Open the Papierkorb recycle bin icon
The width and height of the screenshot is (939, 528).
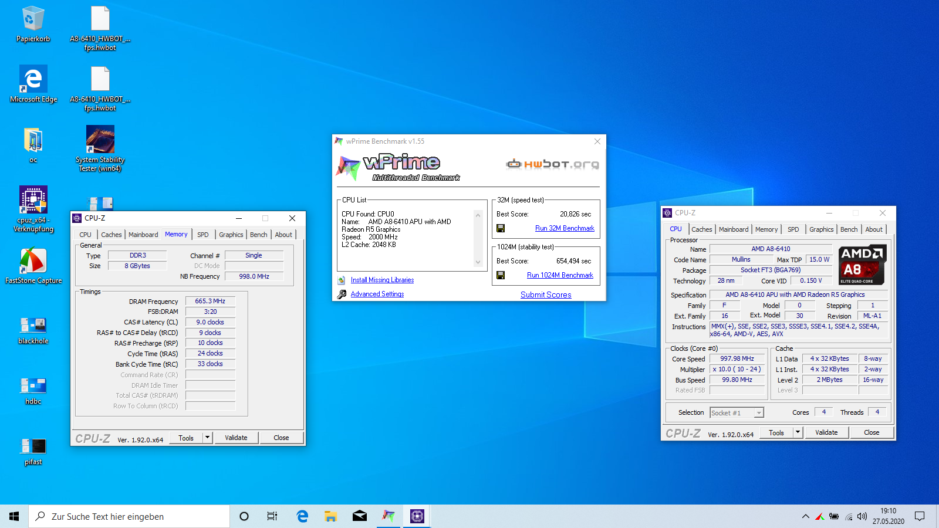click(33, 25)
